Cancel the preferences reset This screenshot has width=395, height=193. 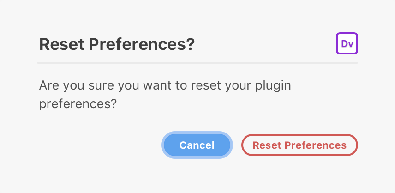(x=197, y=145)
